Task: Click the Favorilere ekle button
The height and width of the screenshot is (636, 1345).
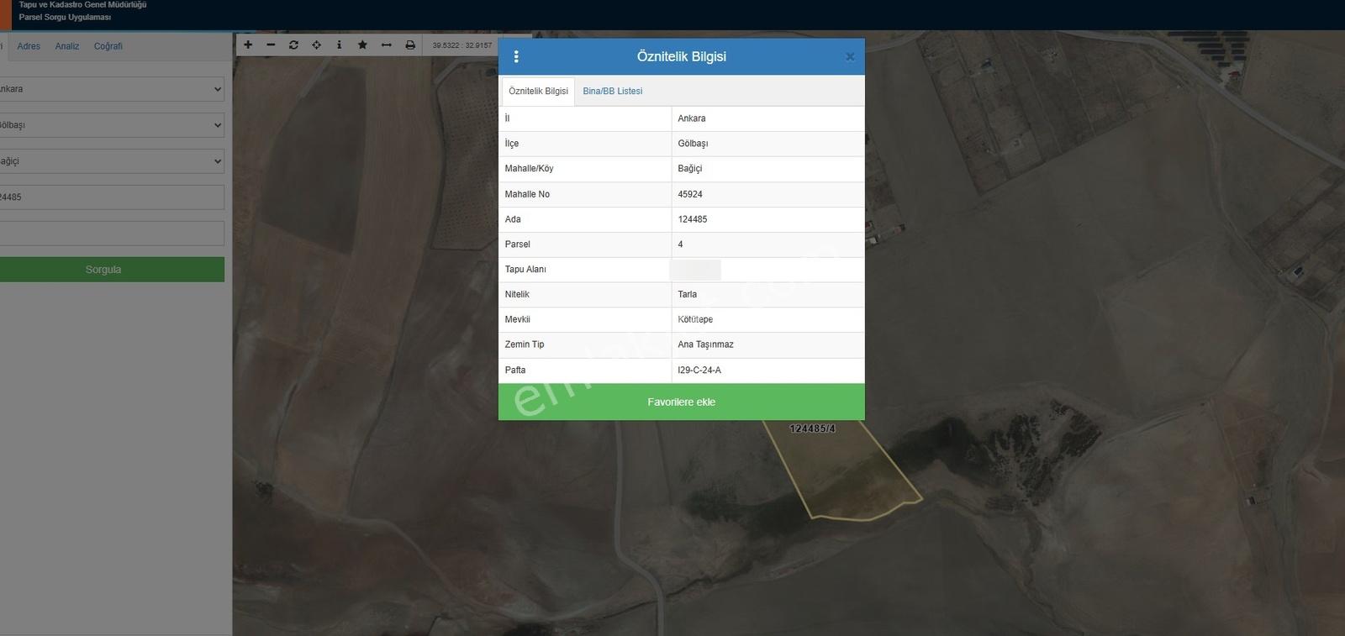Action: [682, 402]
